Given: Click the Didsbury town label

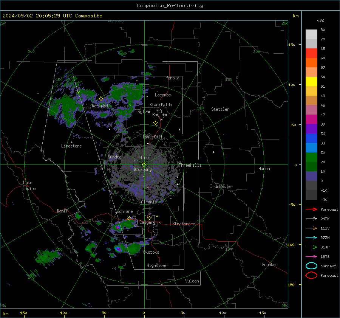Looking at the screenshot, I should [x=142, y=169].
